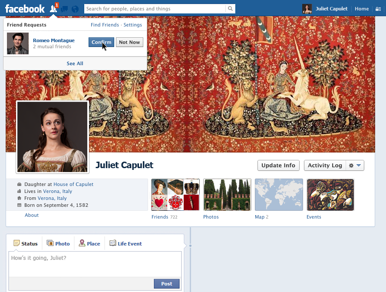
Task: Open the messages icon
Action: pyautogui.click(x=64, y=9)
